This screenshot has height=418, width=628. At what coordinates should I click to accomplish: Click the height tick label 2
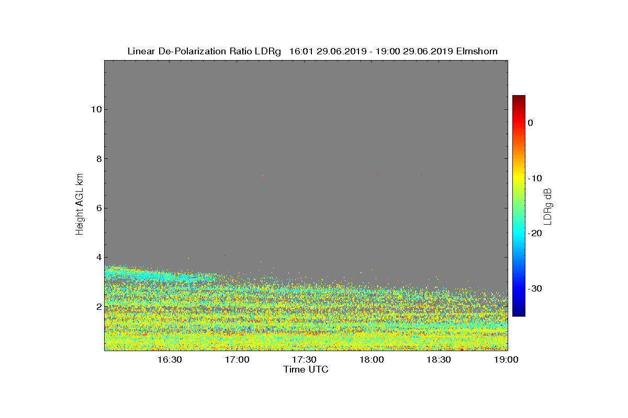point(98,307)
